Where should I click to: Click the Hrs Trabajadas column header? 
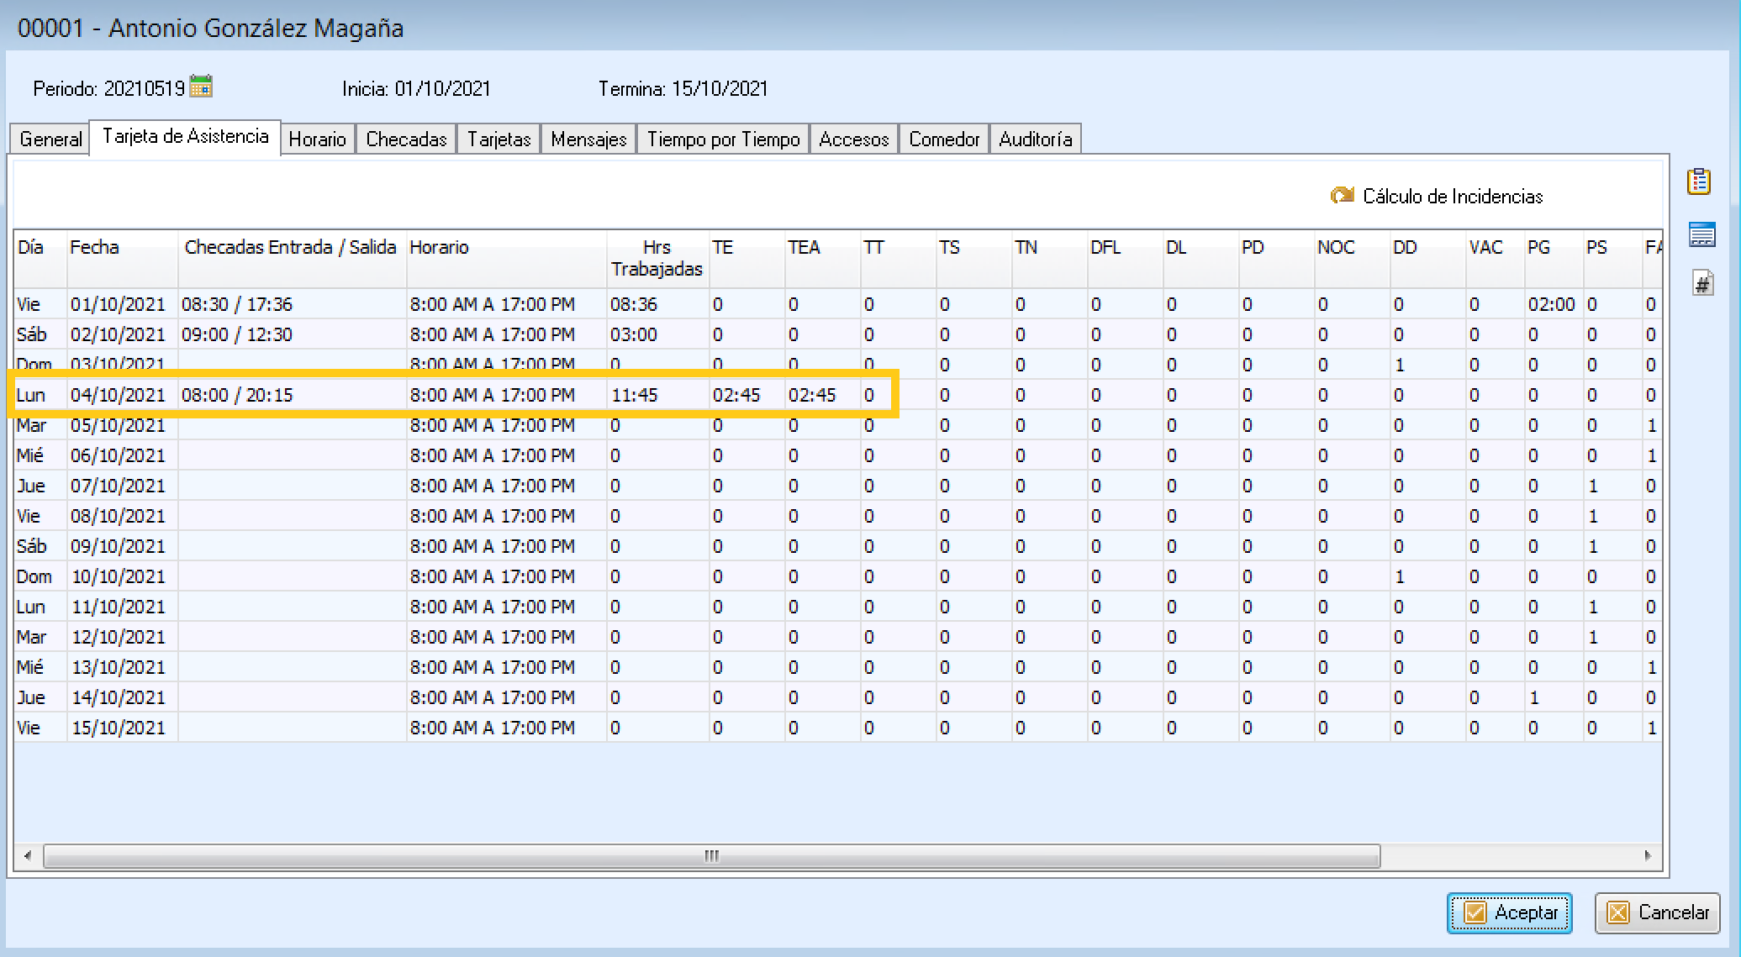[657, 258]
